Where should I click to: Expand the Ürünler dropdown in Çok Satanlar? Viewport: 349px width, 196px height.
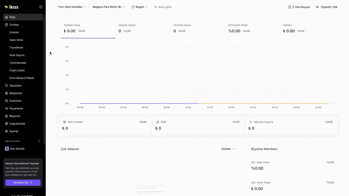pos(228,149)
